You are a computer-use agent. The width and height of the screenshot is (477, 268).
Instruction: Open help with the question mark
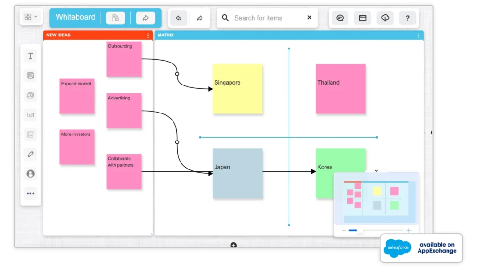pyautogui.click(x=408, y=18)
